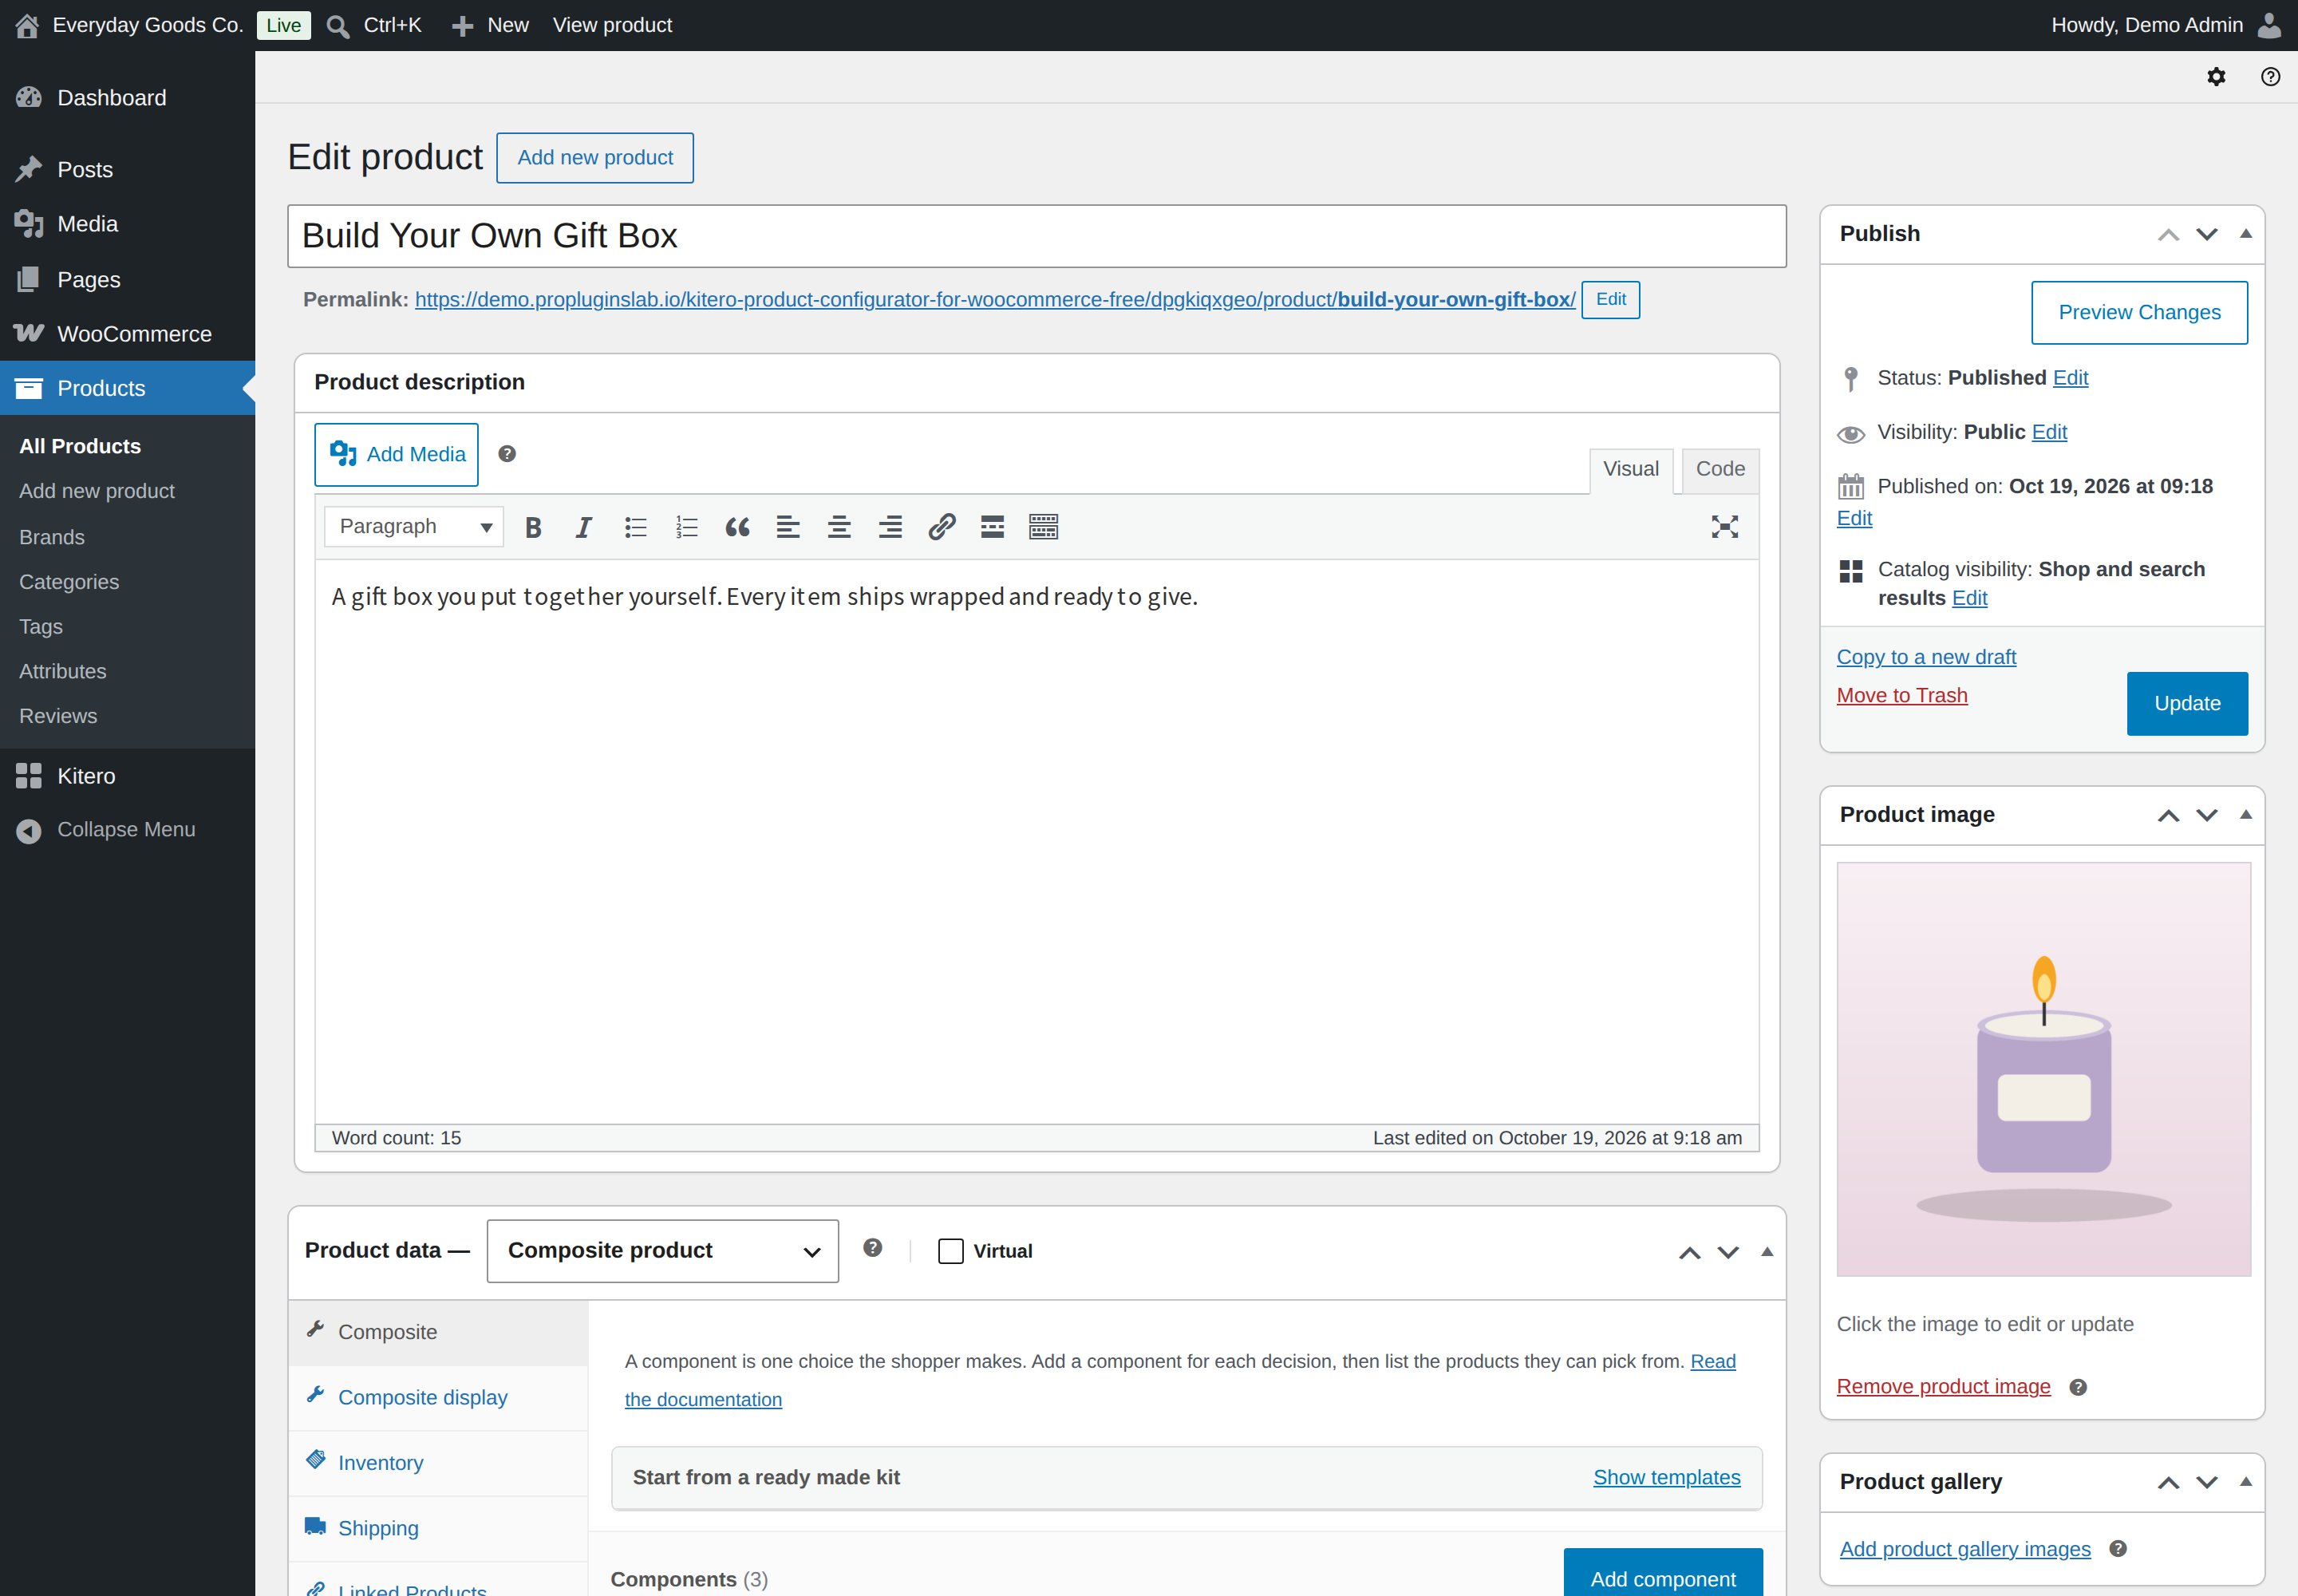
Task: Align text right in editor
Action: coord(890,527)
